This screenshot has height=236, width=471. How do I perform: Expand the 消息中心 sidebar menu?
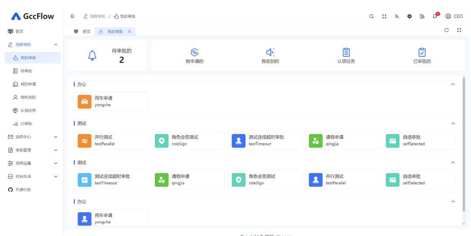coord(32,137)
